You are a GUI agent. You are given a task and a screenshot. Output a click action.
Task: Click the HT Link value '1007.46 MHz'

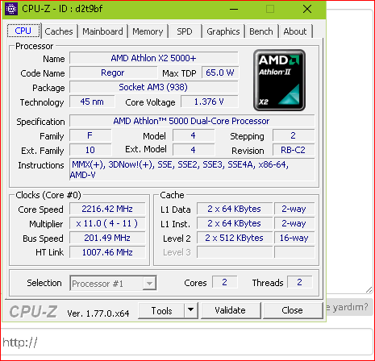click(107, 252)
